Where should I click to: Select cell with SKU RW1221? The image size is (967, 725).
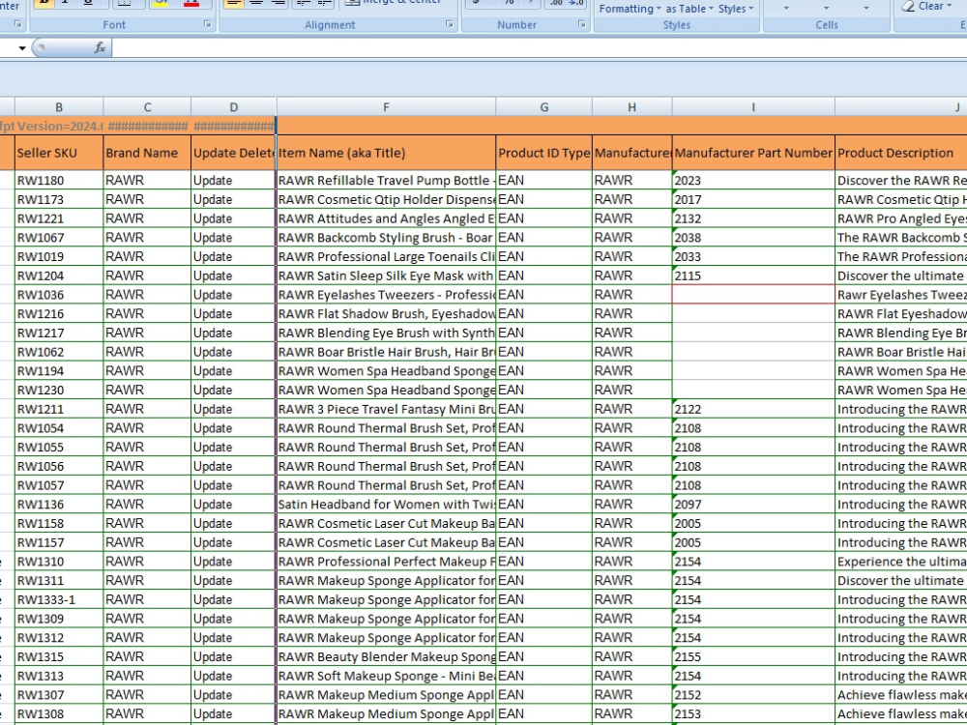point(59,218)
